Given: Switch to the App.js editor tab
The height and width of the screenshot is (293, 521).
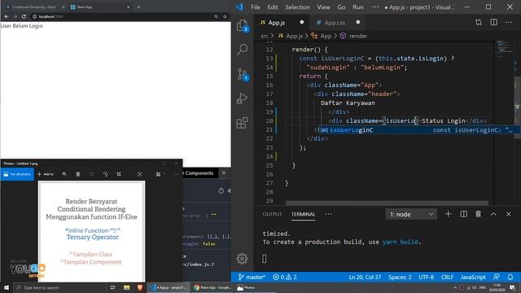Looking at the screenshot, I should click(x=277, y=23).
